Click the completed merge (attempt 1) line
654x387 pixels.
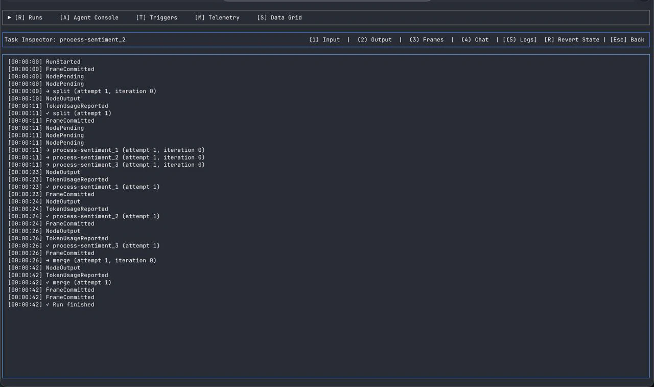point(59,282)
